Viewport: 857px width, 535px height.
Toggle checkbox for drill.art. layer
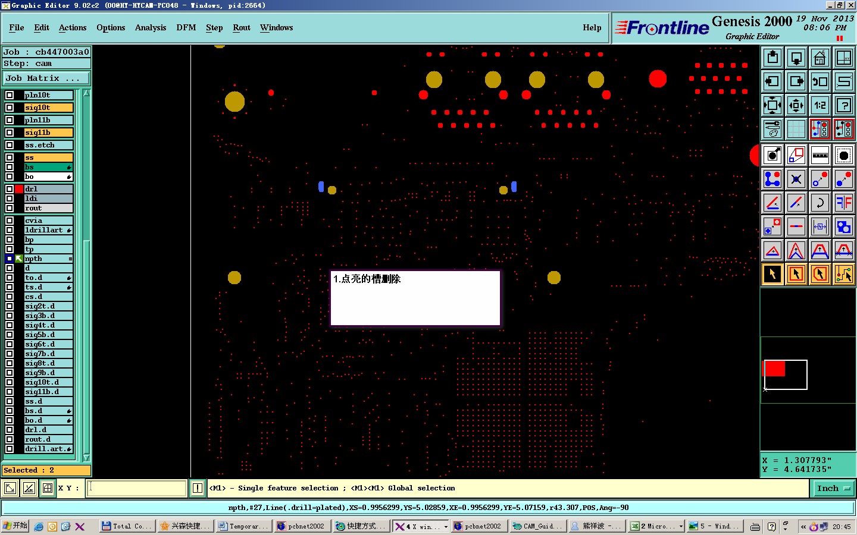pyautogui.click(x=10, y=449)
